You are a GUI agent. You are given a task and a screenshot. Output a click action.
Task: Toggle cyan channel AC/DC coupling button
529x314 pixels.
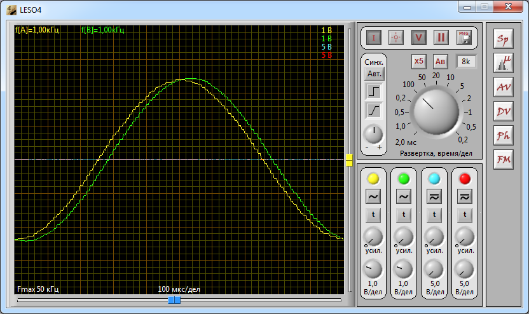click(434, 196)
